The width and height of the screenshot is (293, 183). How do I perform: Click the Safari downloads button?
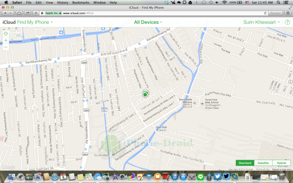pyautogui.click(x=288, y=13)
